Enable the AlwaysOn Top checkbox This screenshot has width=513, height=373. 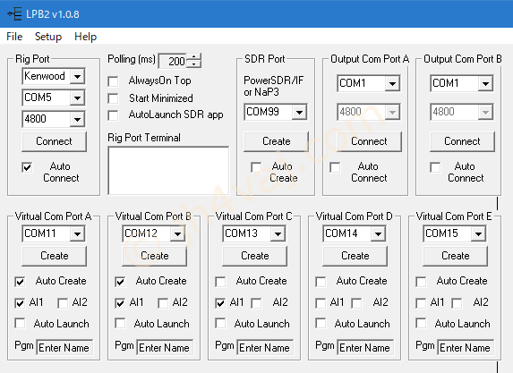[113, 81]
